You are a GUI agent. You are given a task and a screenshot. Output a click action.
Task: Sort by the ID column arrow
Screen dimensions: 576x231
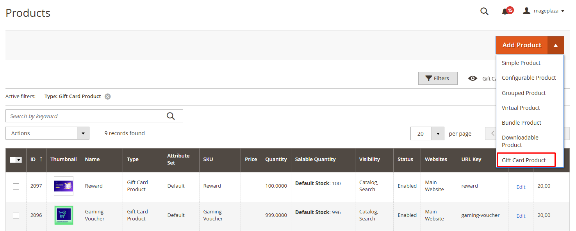click(x=41, y=159)
